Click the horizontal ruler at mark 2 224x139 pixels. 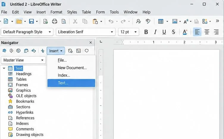[184, 42]
